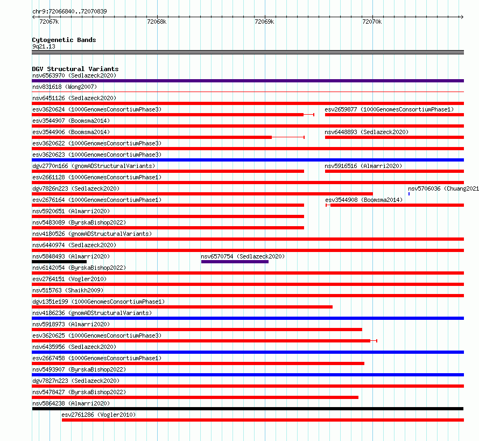Click nsv5920651 (Almarri2020) label

[x=71, y=211]
